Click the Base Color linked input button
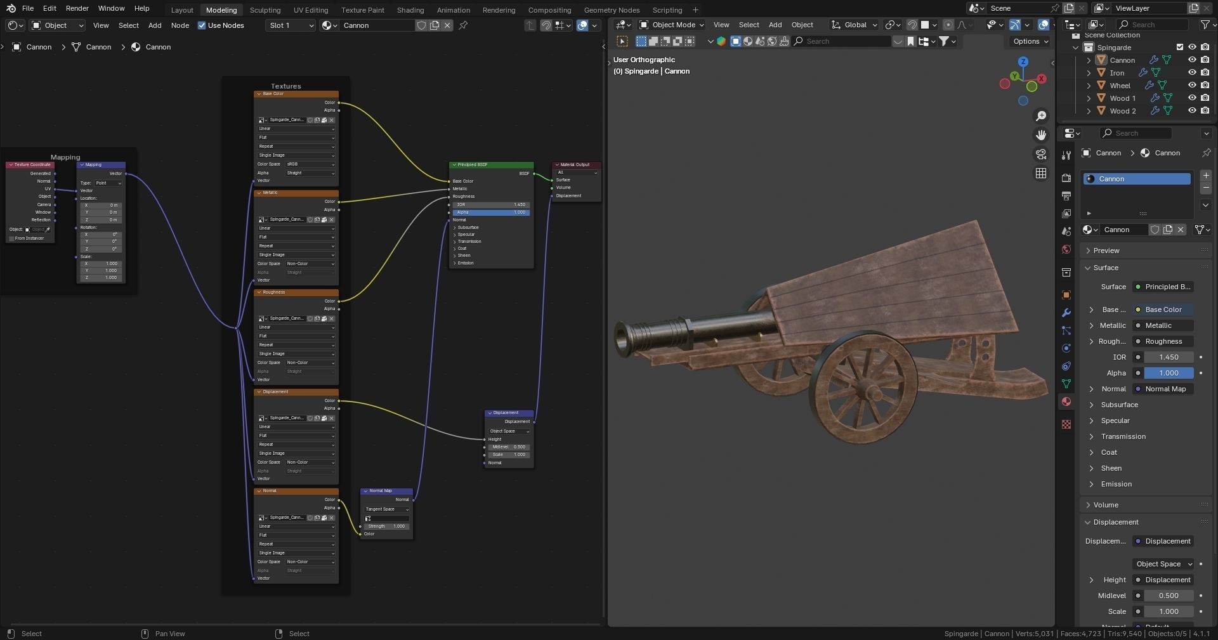The image size is (1218, 640). point(1163,310)
